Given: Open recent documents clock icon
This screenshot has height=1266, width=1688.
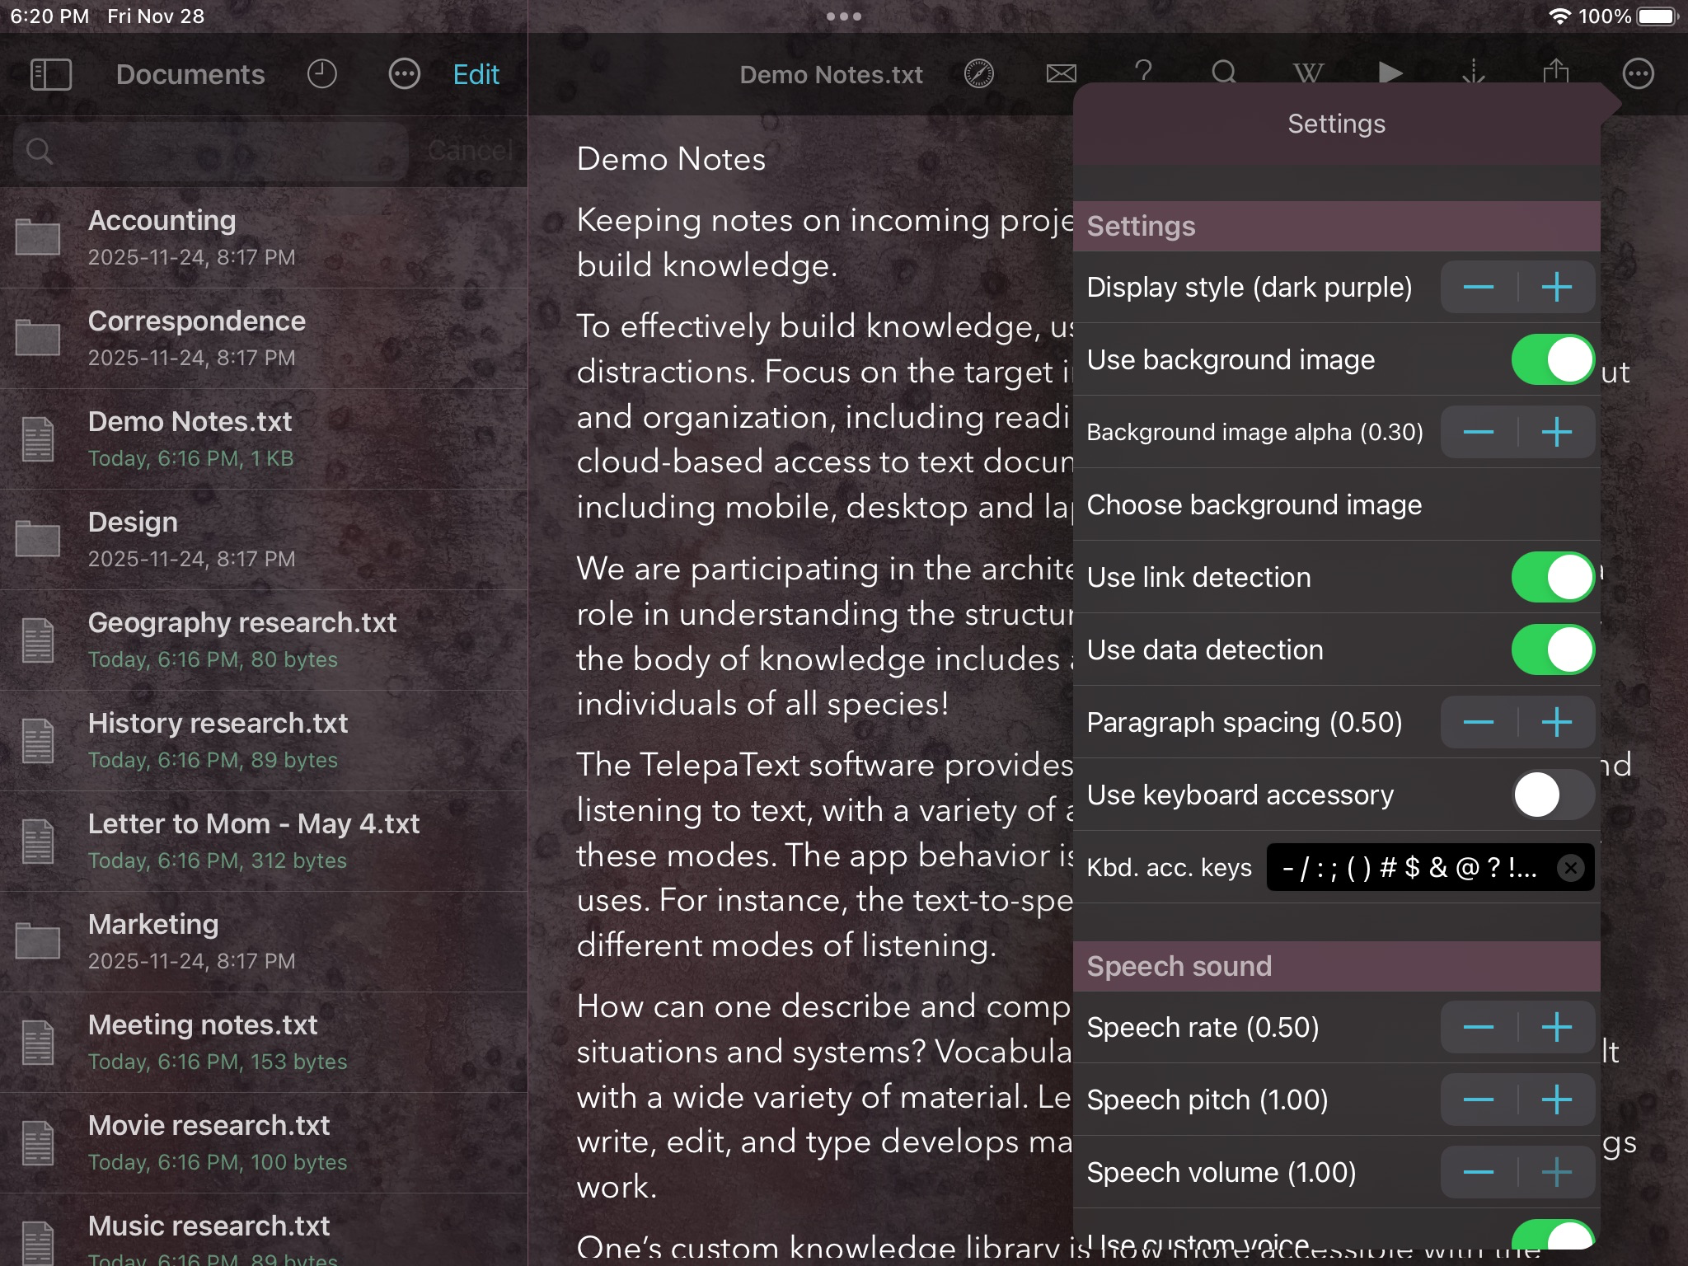Looking at the screenshot, I should pyautogui.click(x=321, y=74).
